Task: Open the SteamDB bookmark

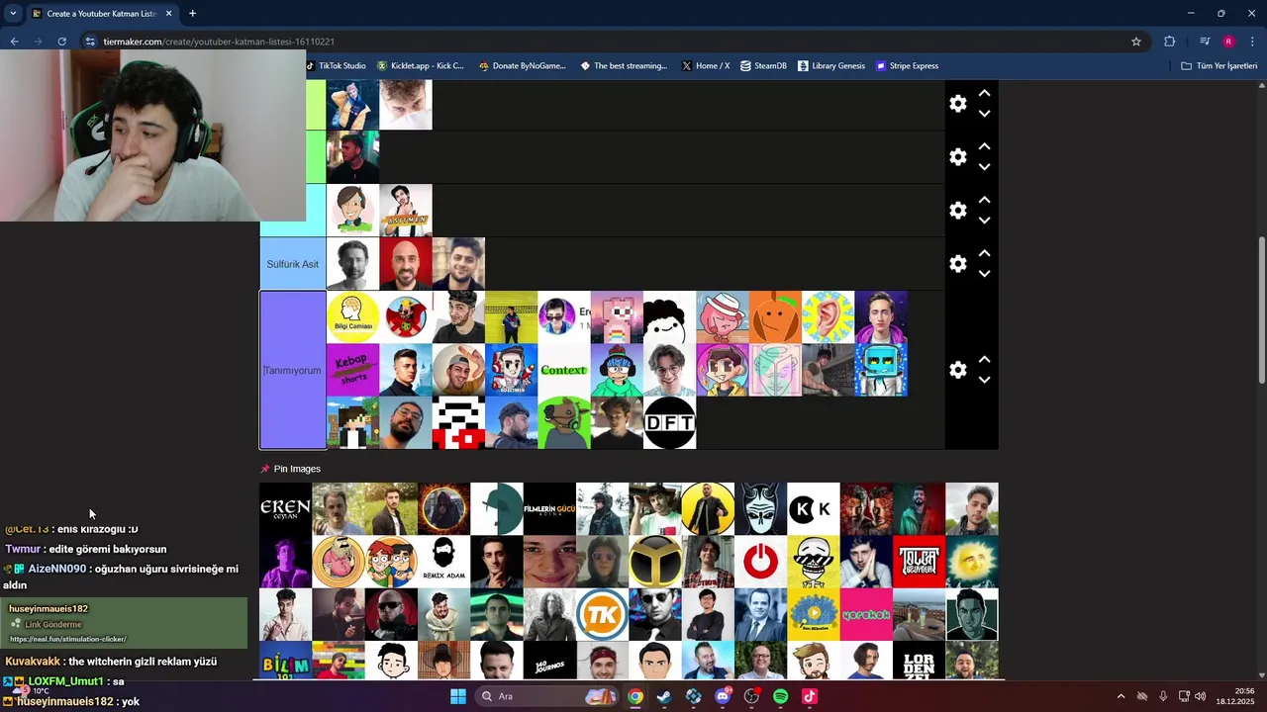Action: click(x=763, y=66)
